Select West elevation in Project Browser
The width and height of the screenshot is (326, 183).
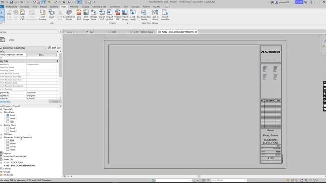tap(12, 150)
